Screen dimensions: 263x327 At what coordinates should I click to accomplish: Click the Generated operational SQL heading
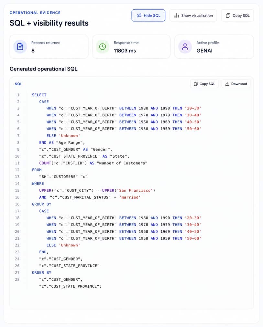pyautogui.click(x=43, y=69)
